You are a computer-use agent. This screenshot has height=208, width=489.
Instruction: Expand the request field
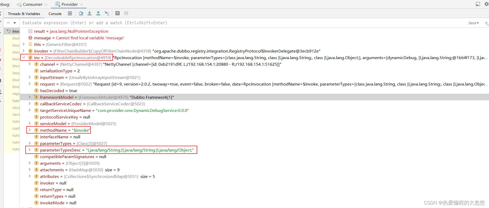click(30, 84)
